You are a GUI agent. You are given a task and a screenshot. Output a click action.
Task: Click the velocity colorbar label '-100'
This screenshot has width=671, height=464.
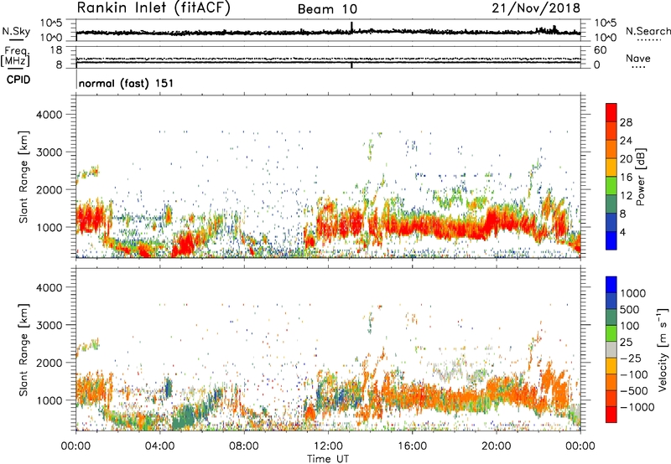(x=634, y=374)
